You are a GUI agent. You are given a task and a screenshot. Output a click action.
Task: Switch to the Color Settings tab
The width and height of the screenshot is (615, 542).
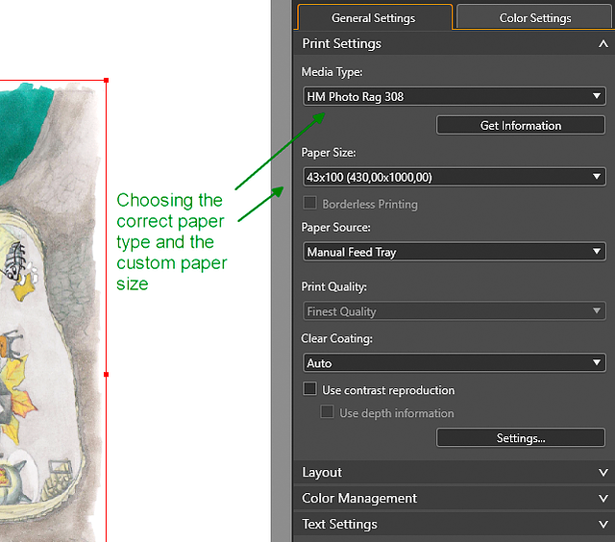click(535, 17)
